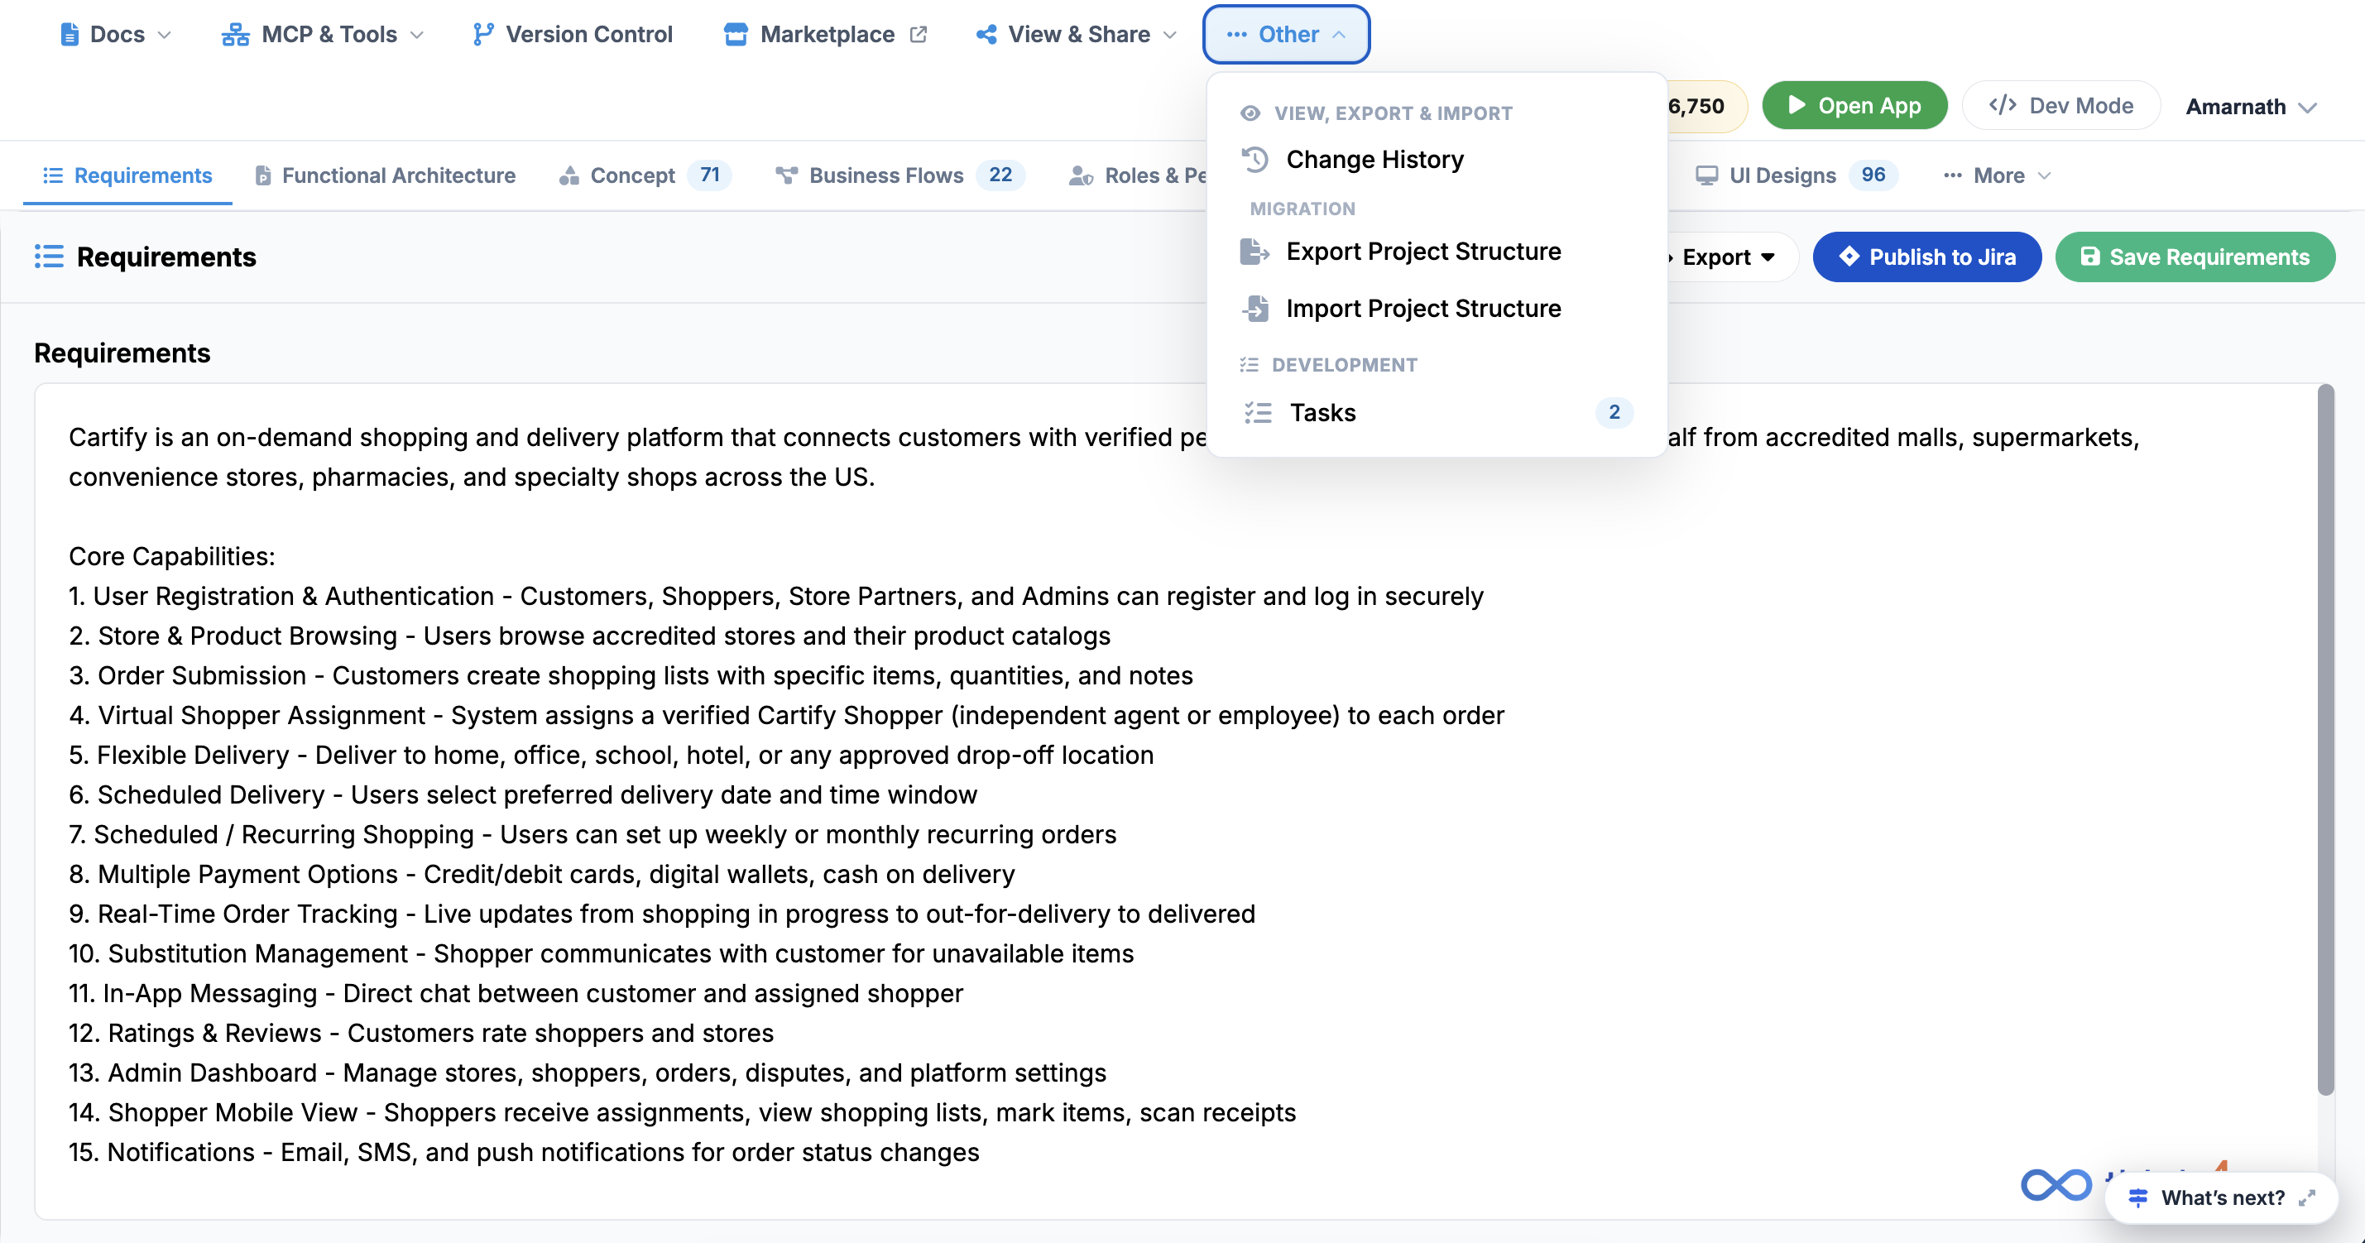This screenshot has height=1243, width=2365.
Task: Open the UI Designs tab
Action: (x=1797, y=175)
